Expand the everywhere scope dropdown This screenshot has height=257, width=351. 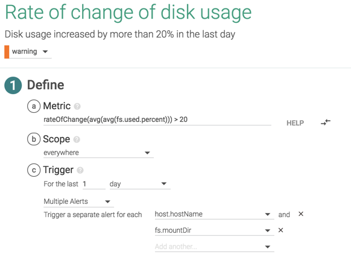(x=98, y=153)
